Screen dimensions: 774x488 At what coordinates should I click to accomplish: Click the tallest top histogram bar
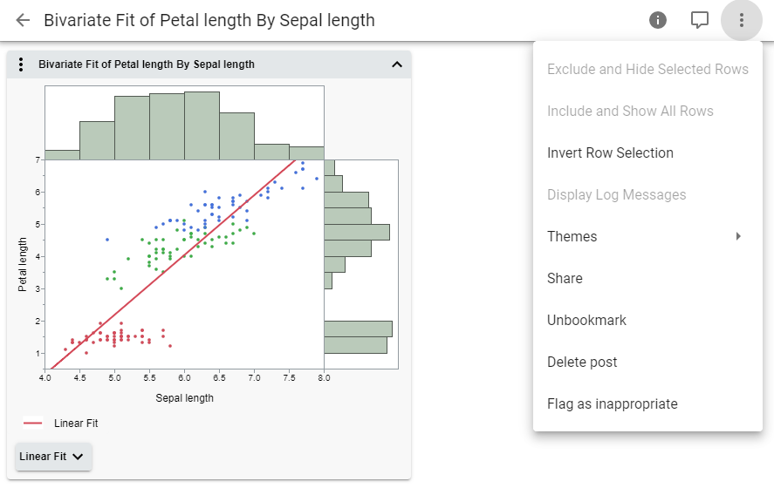tap(202, 125)
